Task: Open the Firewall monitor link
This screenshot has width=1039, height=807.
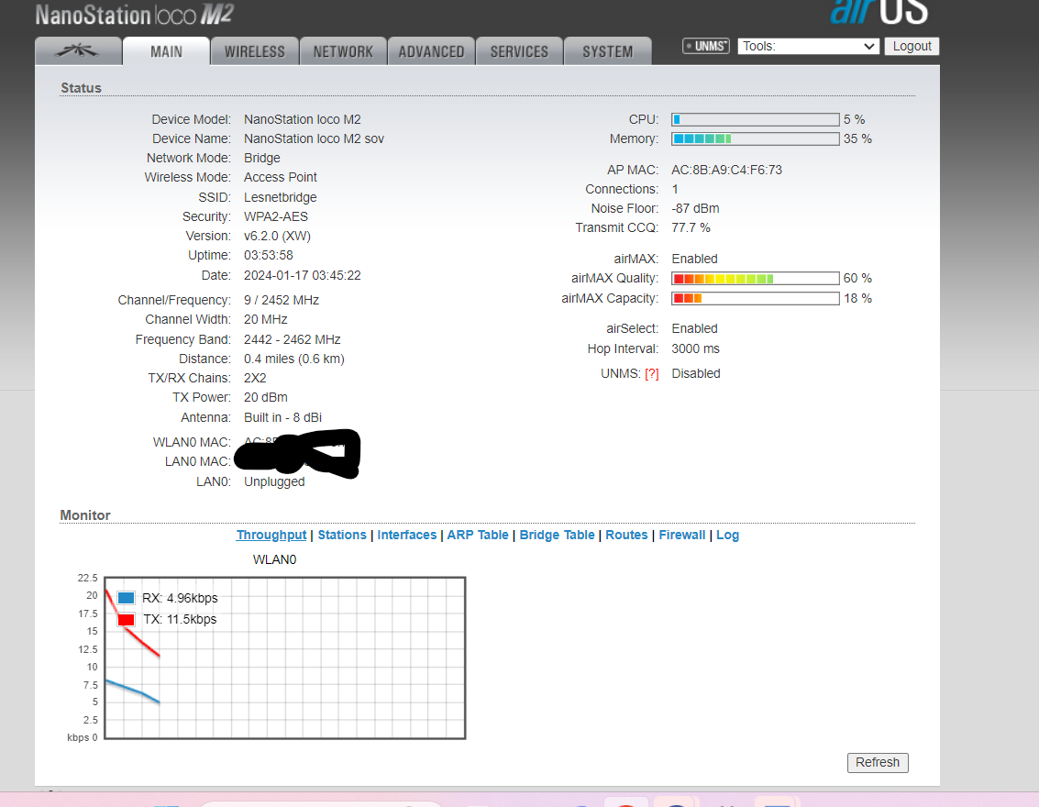Action: (x=682, y=535)
